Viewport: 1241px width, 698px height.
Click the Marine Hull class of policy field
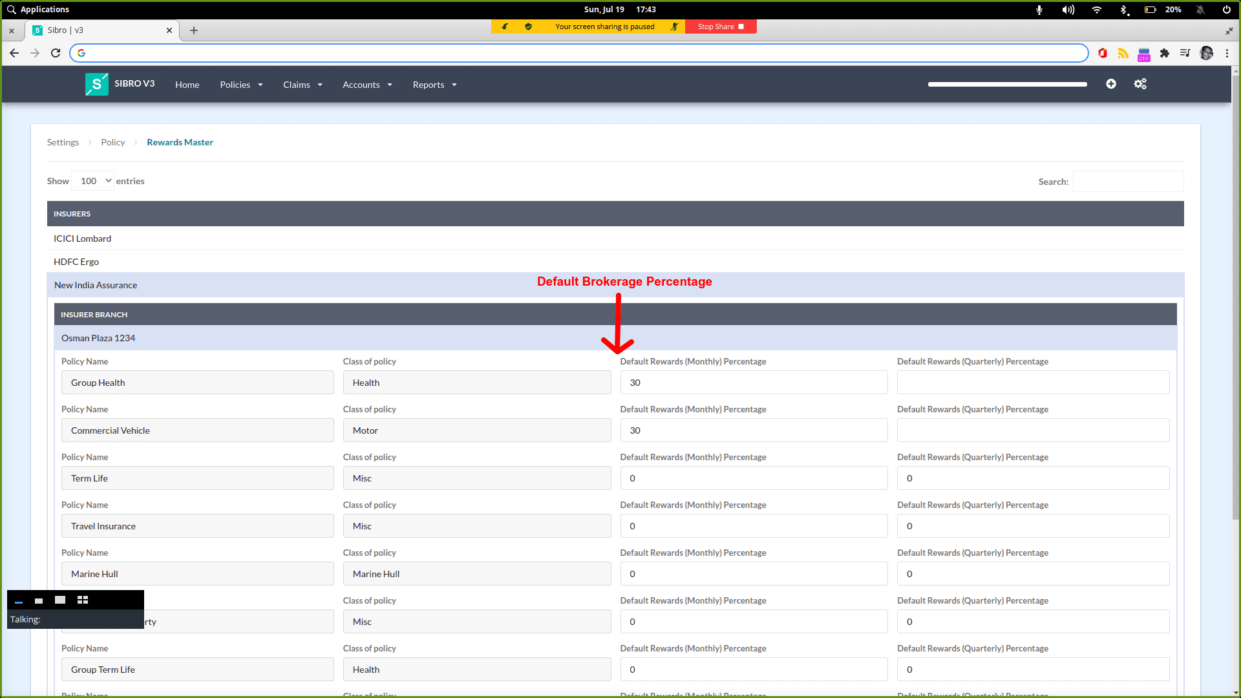[476, 574]
